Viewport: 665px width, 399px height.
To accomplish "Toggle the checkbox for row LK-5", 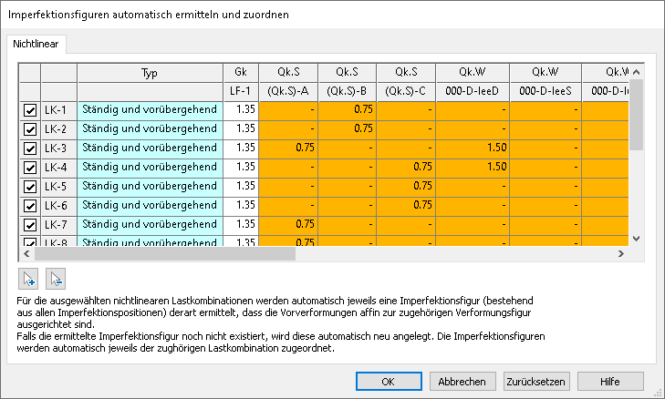I will coord(30,186).
